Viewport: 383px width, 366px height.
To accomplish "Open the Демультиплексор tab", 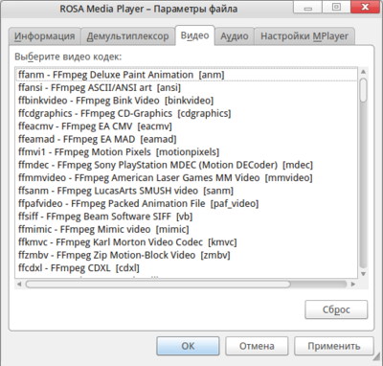I will [127, 36].
